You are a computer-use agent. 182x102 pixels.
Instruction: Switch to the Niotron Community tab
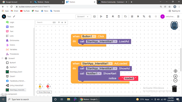click(112, 2)
